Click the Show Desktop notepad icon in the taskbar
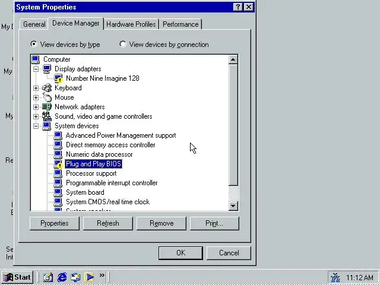 tap(48, 277)
